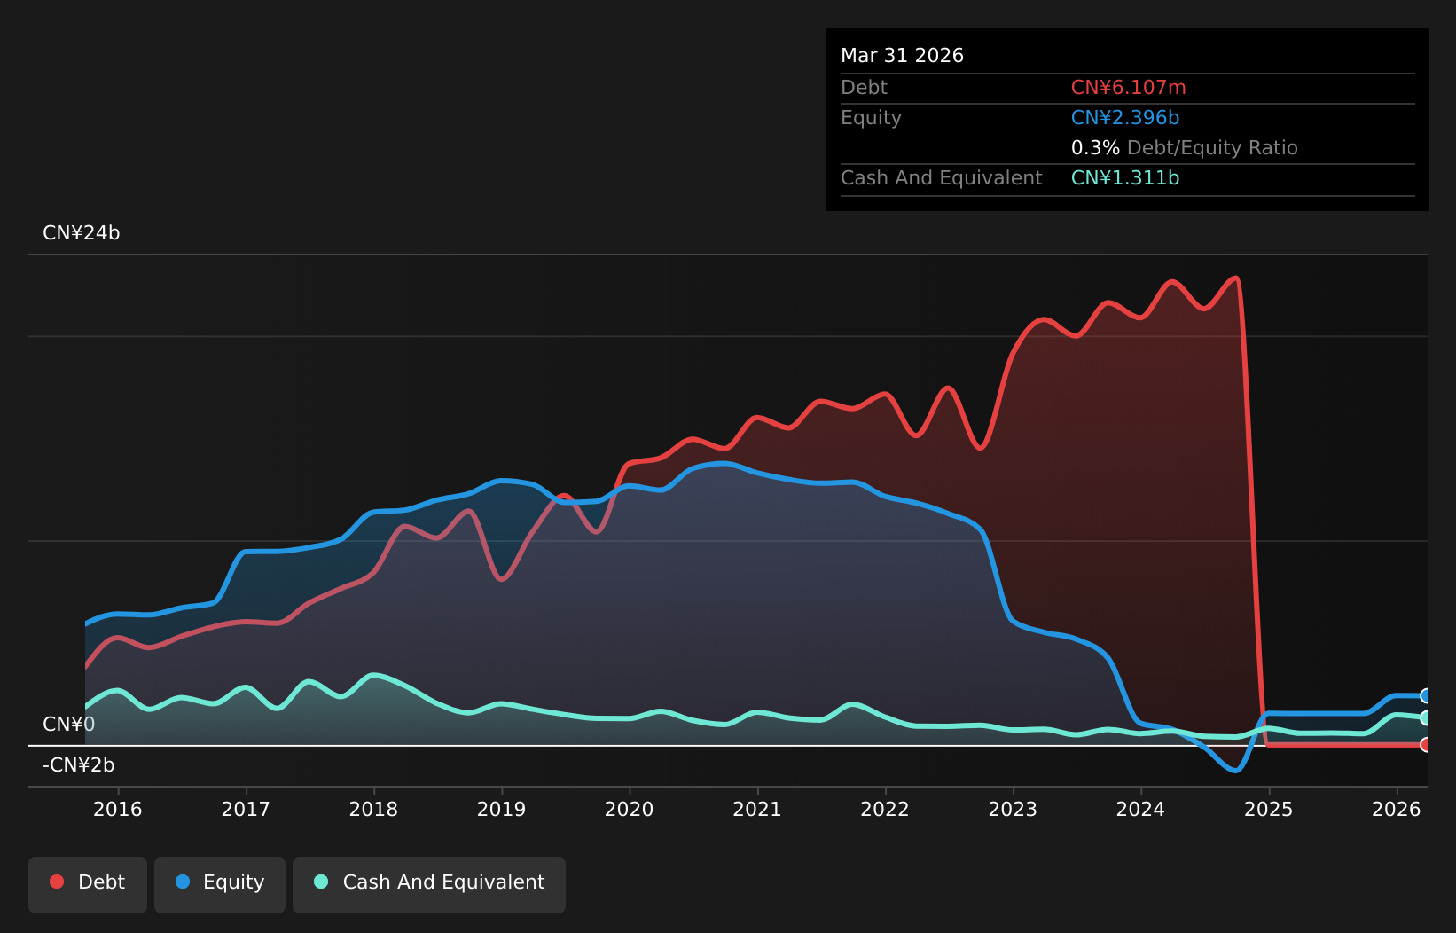The width and height of the screenshot is (1456, 933).
Task: Select the 2019 x-axis label
Action: click(x=502, y=810)
